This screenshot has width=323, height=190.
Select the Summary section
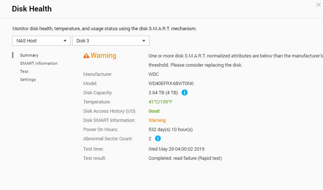click(x=29, y=55)
